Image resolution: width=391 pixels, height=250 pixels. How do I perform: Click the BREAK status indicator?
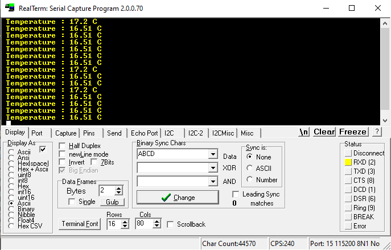348,217
